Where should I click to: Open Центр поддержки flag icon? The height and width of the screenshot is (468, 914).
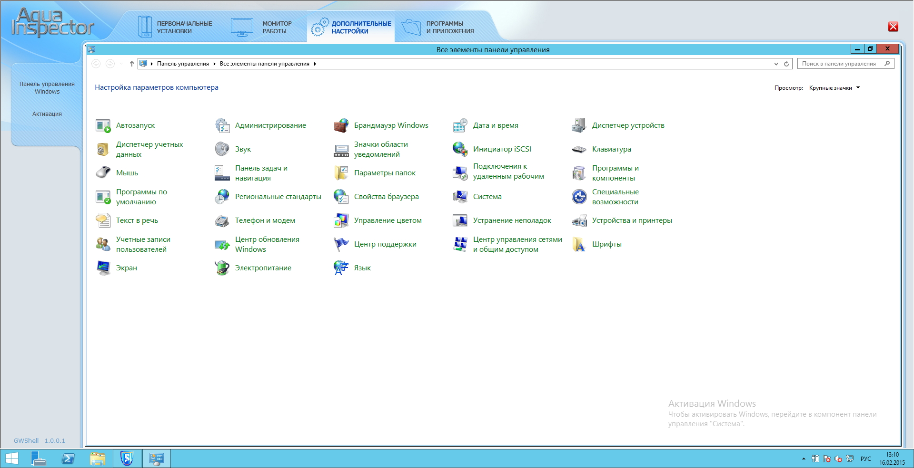tap(341, 244)
